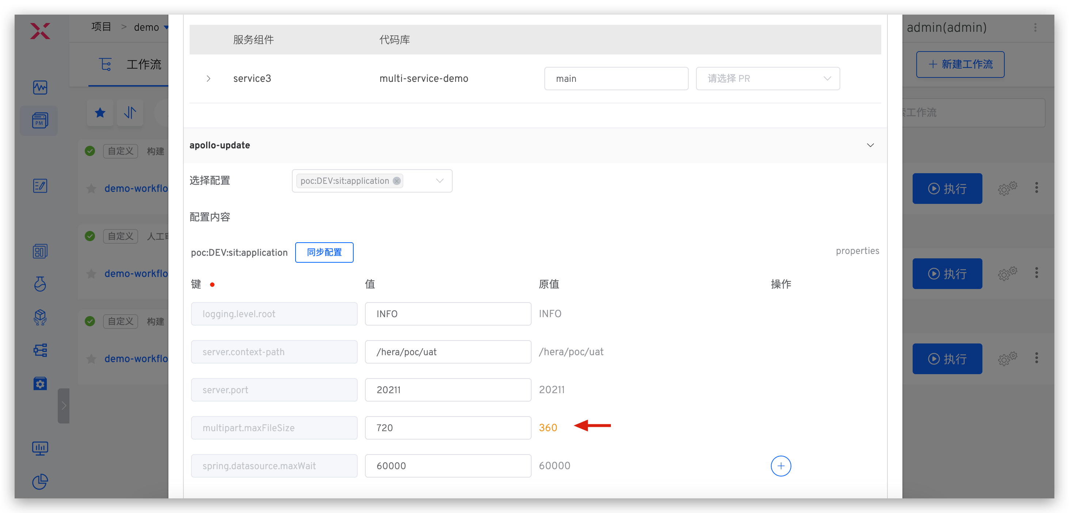Click the properties format label
Viewport: 1069px width, 513px height.
[x=857, y=251]
